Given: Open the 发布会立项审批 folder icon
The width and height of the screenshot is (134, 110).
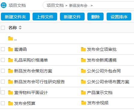Looking at the screenshot, I should tap(83, 49).
